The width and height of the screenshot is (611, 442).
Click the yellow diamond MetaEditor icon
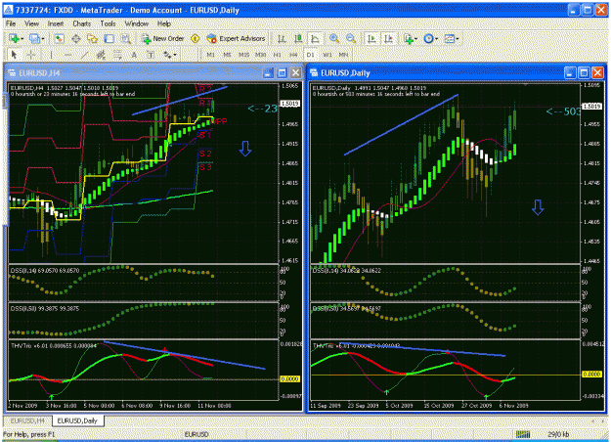(x=196, y=38)
